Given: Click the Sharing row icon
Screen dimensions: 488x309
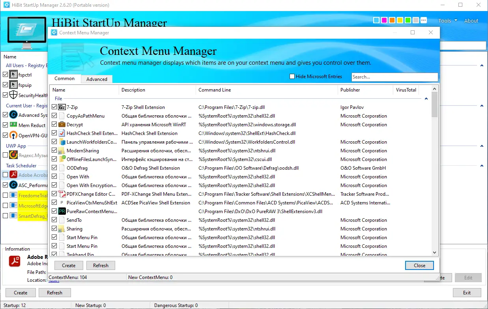Looking at the screenshot, I should 62,229.
